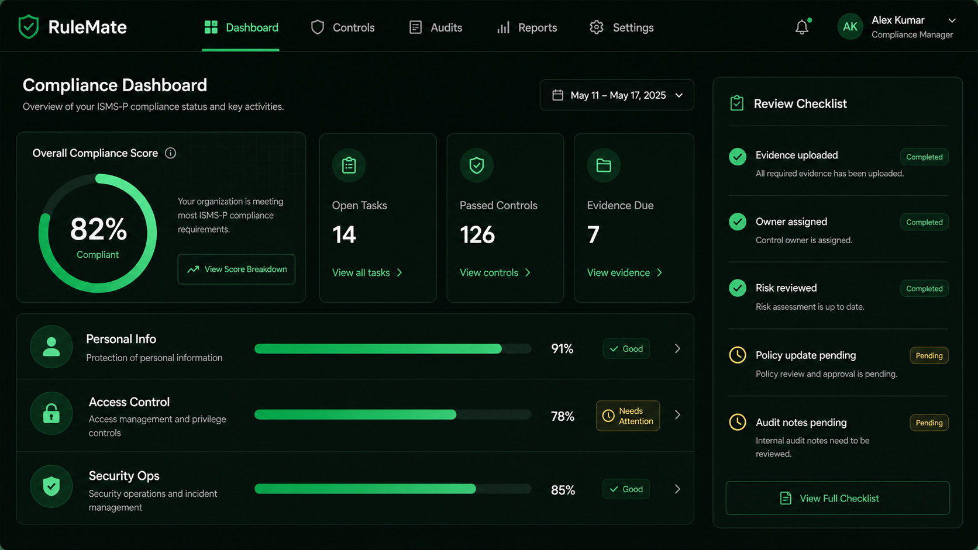Expand the Security Ops row chevron
Viewport: 978px width, 550px height.
pyautogui.click(x=677, y=489)
